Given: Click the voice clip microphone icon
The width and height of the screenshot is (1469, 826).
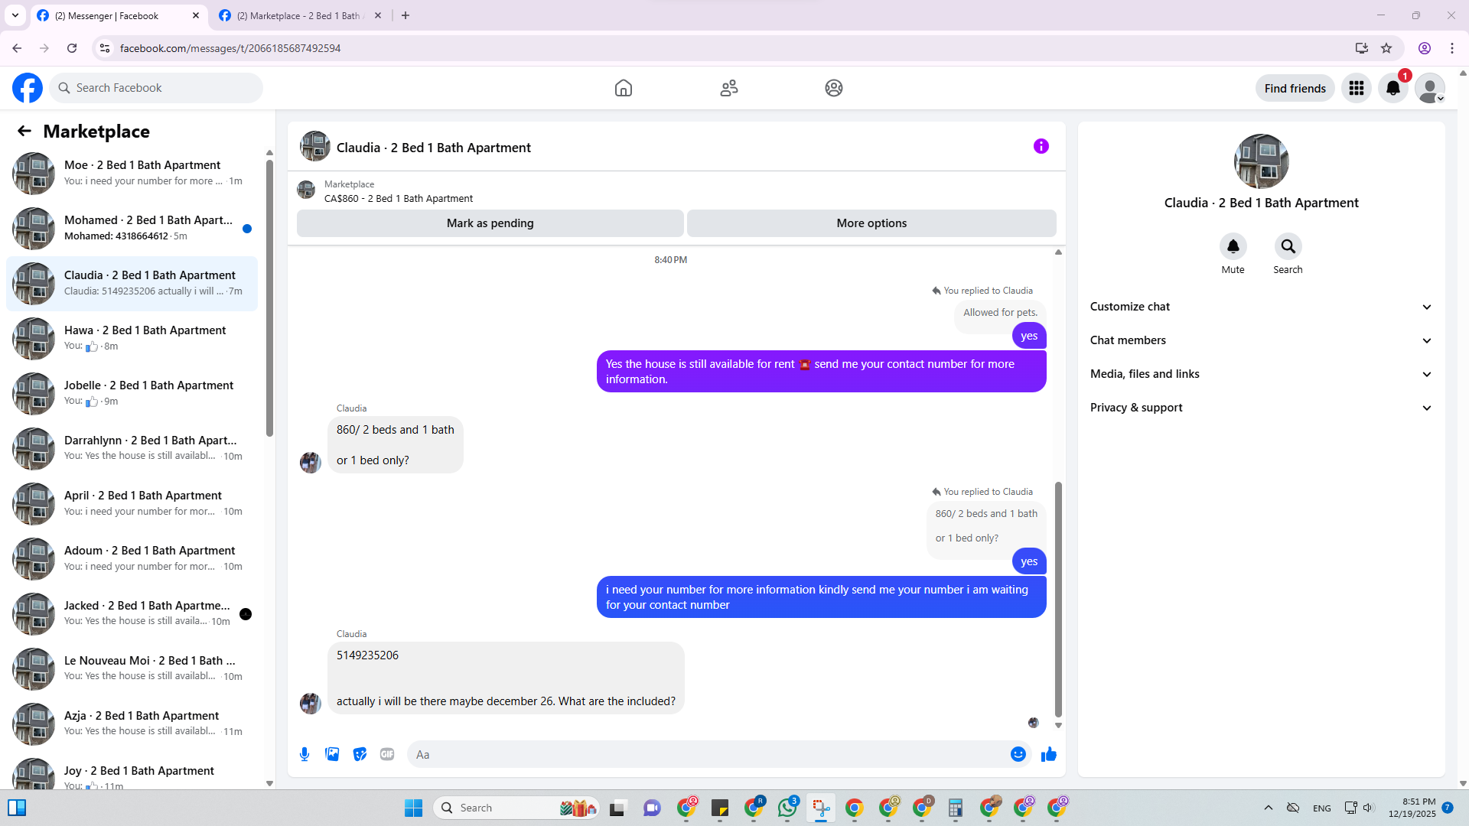Looking at the screenshot, I should [305, 754].
